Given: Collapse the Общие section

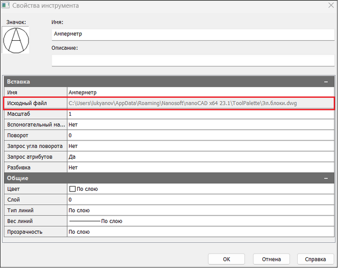Looking at the screenshot, I should pos(326,178).
